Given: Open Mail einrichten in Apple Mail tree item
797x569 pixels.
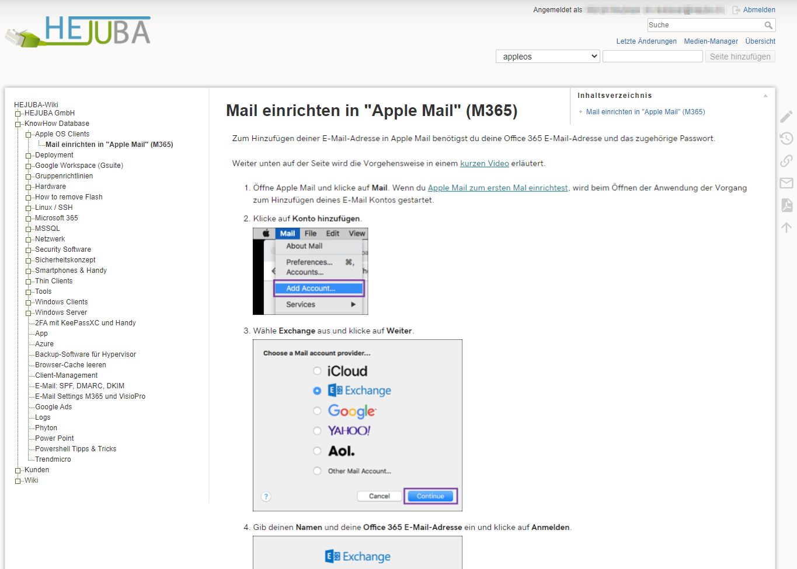Looking at the screenshot, I should pos(109,145).
